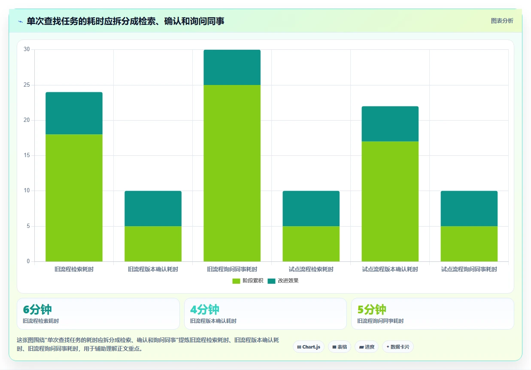531x370 pixels.
Task: Click the 图表分析 label in header
Action: pyautogui.click(x=502, y=21)
